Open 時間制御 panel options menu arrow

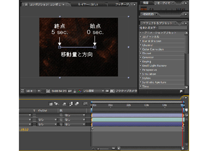tap(186, 14)
